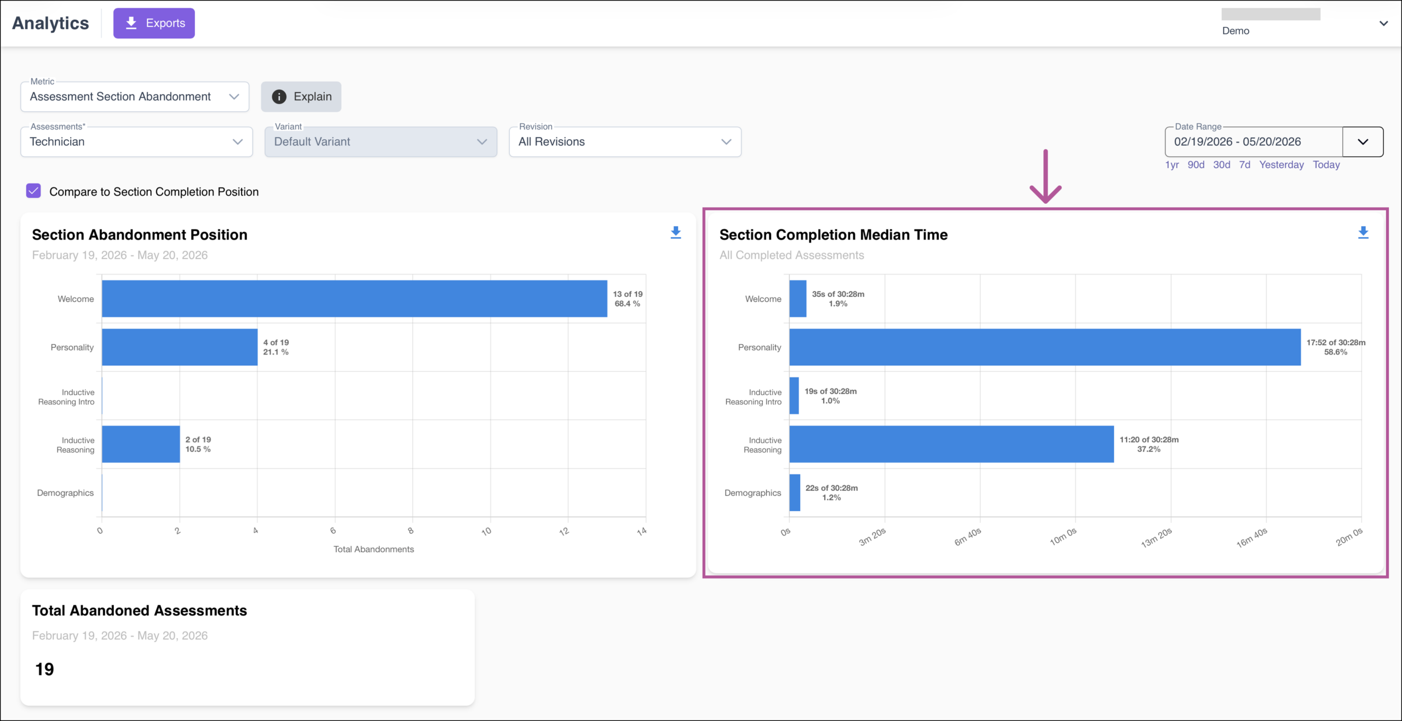
Task: Select the 1yr date shortcut
Action: [x=1171, y=165]
